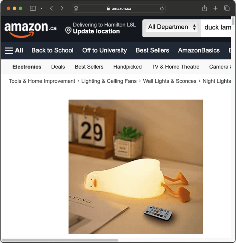Screen dimensions: 236x243
Task: Open the sidebar options dropdown chevron
Action: click(42, 8)
